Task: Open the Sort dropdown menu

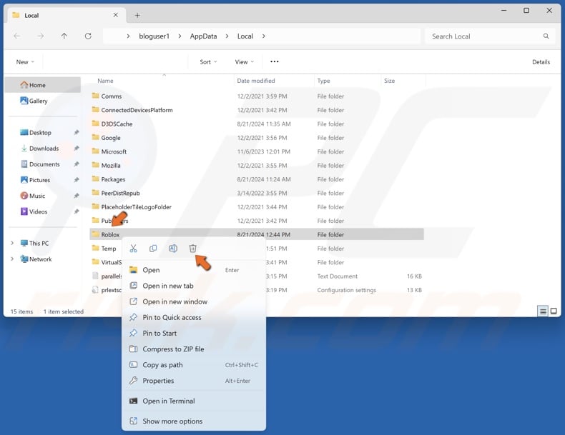Action: (208, 62)
